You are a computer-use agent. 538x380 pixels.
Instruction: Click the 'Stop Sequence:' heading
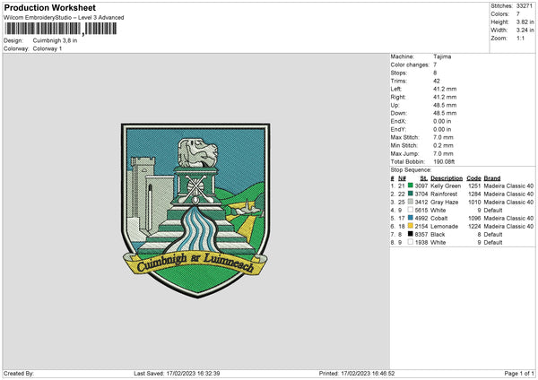click(411, 169)
